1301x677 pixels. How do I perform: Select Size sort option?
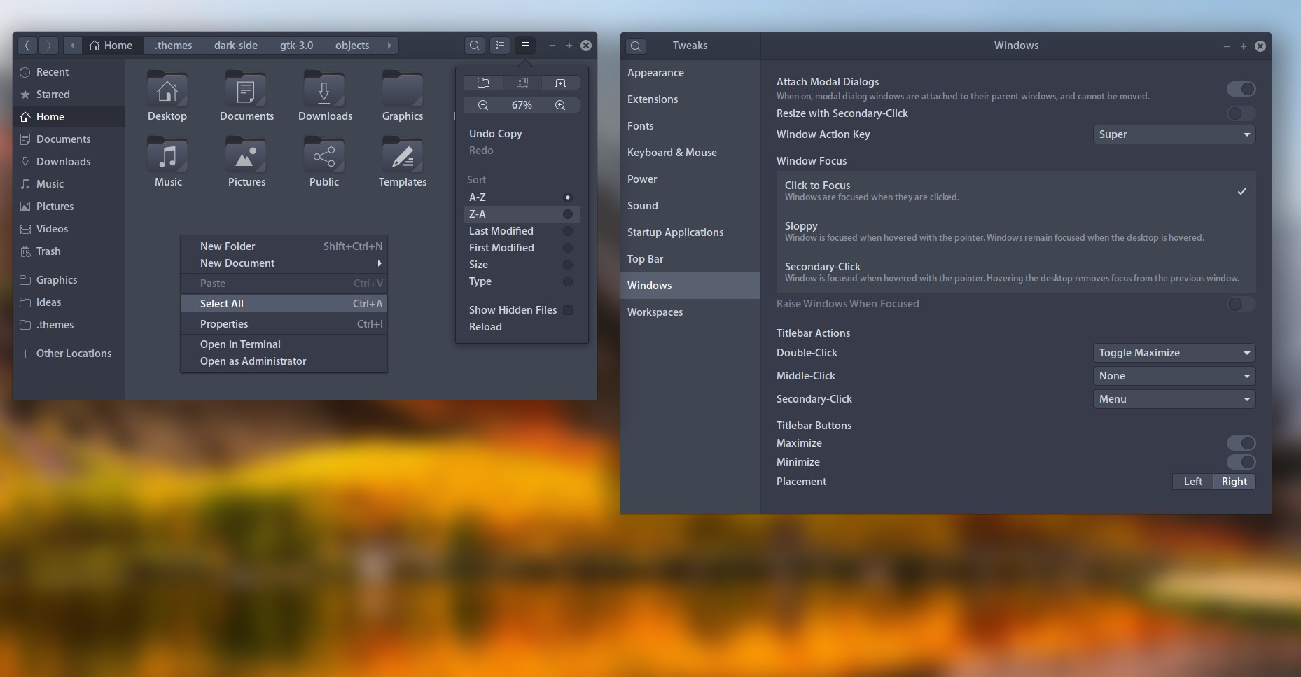[522, 265]
